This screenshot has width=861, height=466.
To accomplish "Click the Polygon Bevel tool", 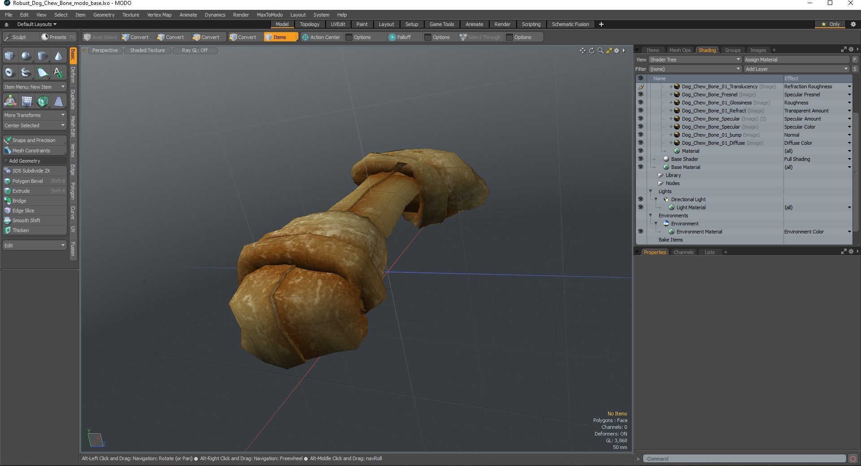I will (35, 181).
